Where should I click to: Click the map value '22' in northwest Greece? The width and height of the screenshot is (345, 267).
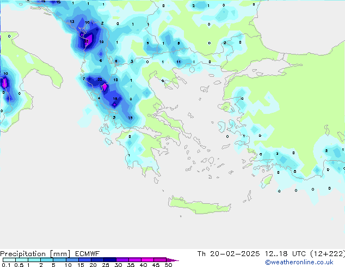[100, 80]
